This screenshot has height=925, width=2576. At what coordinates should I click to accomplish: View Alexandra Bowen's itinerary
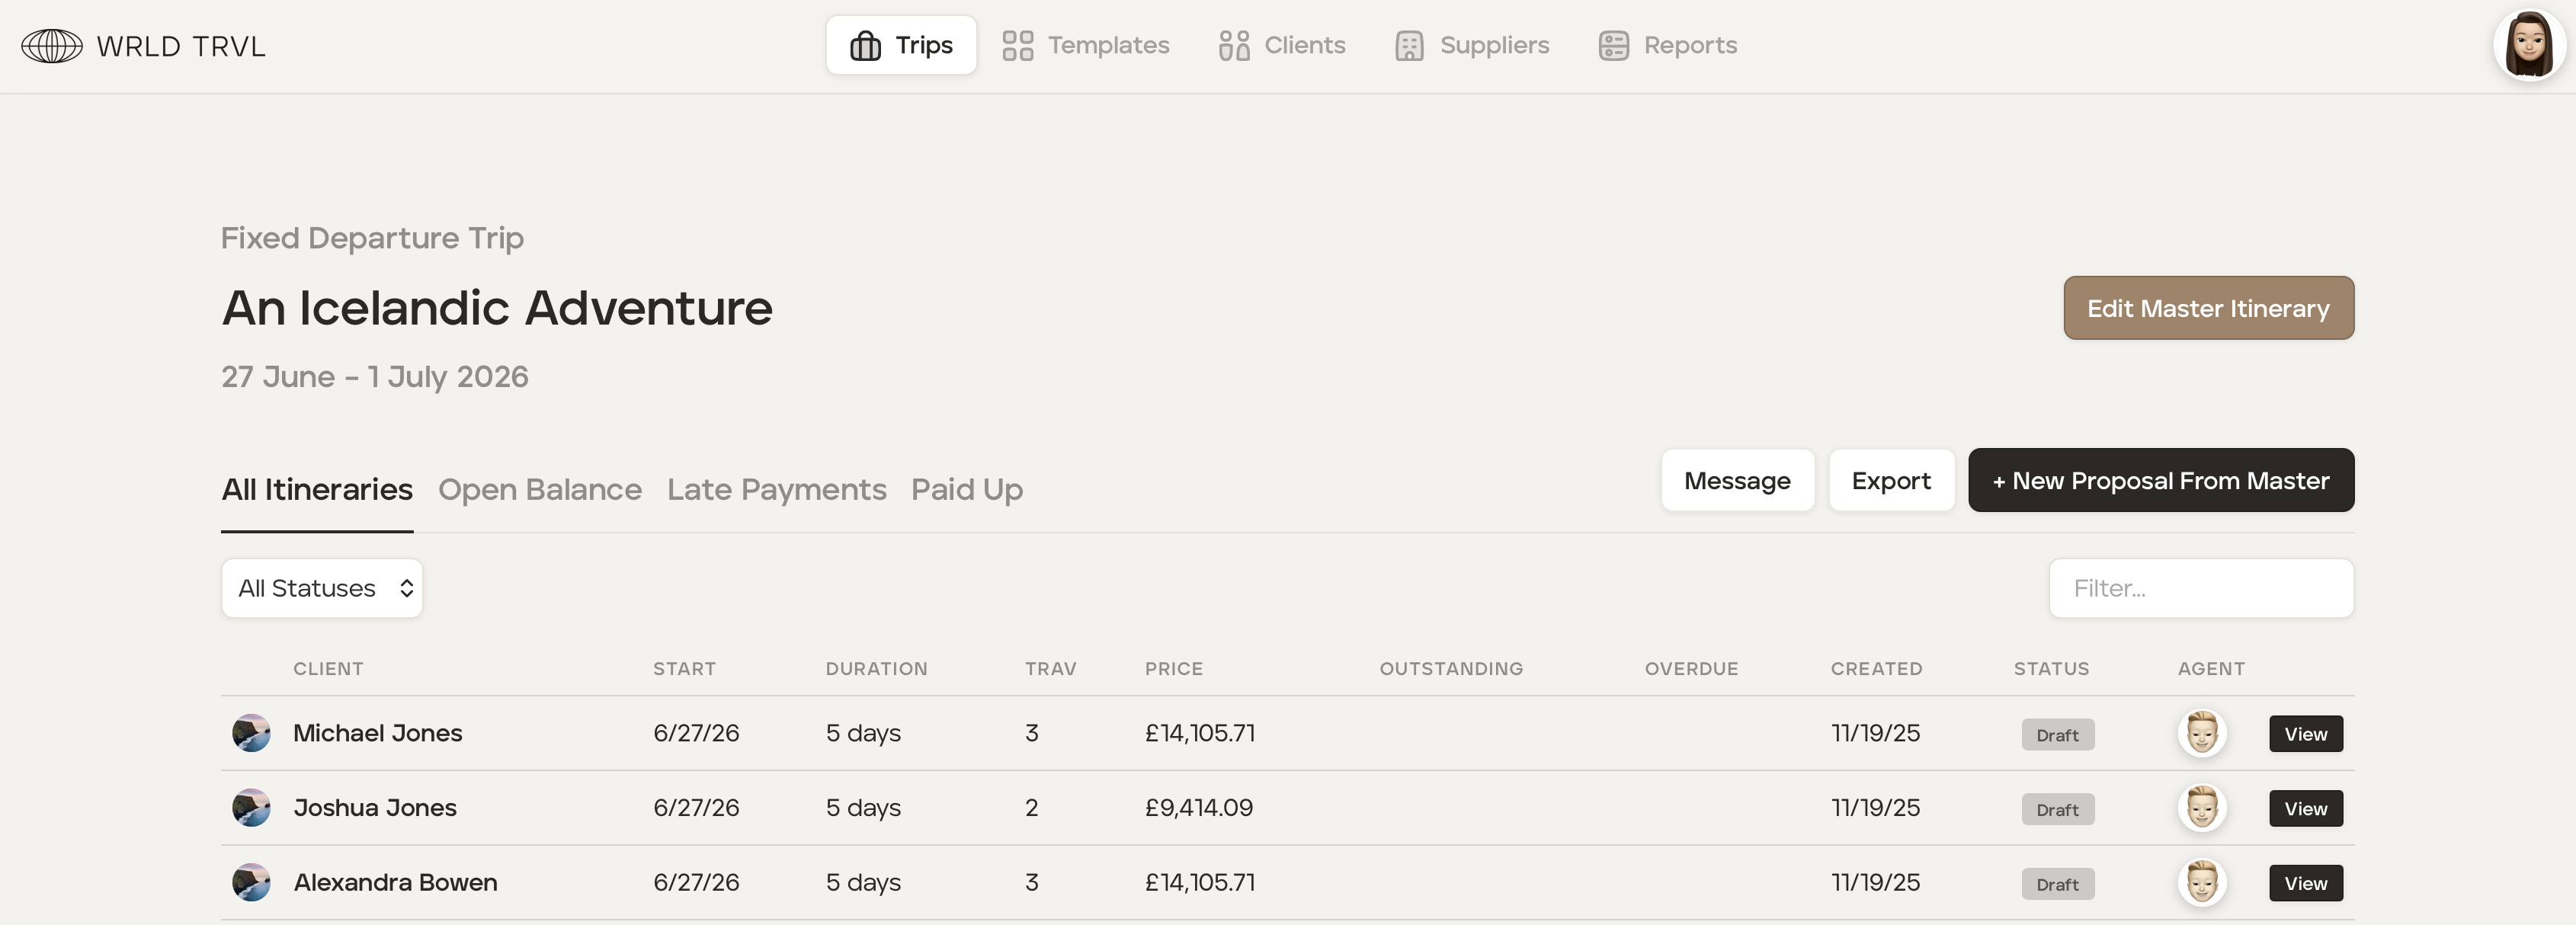click(x=2305, y=883)
